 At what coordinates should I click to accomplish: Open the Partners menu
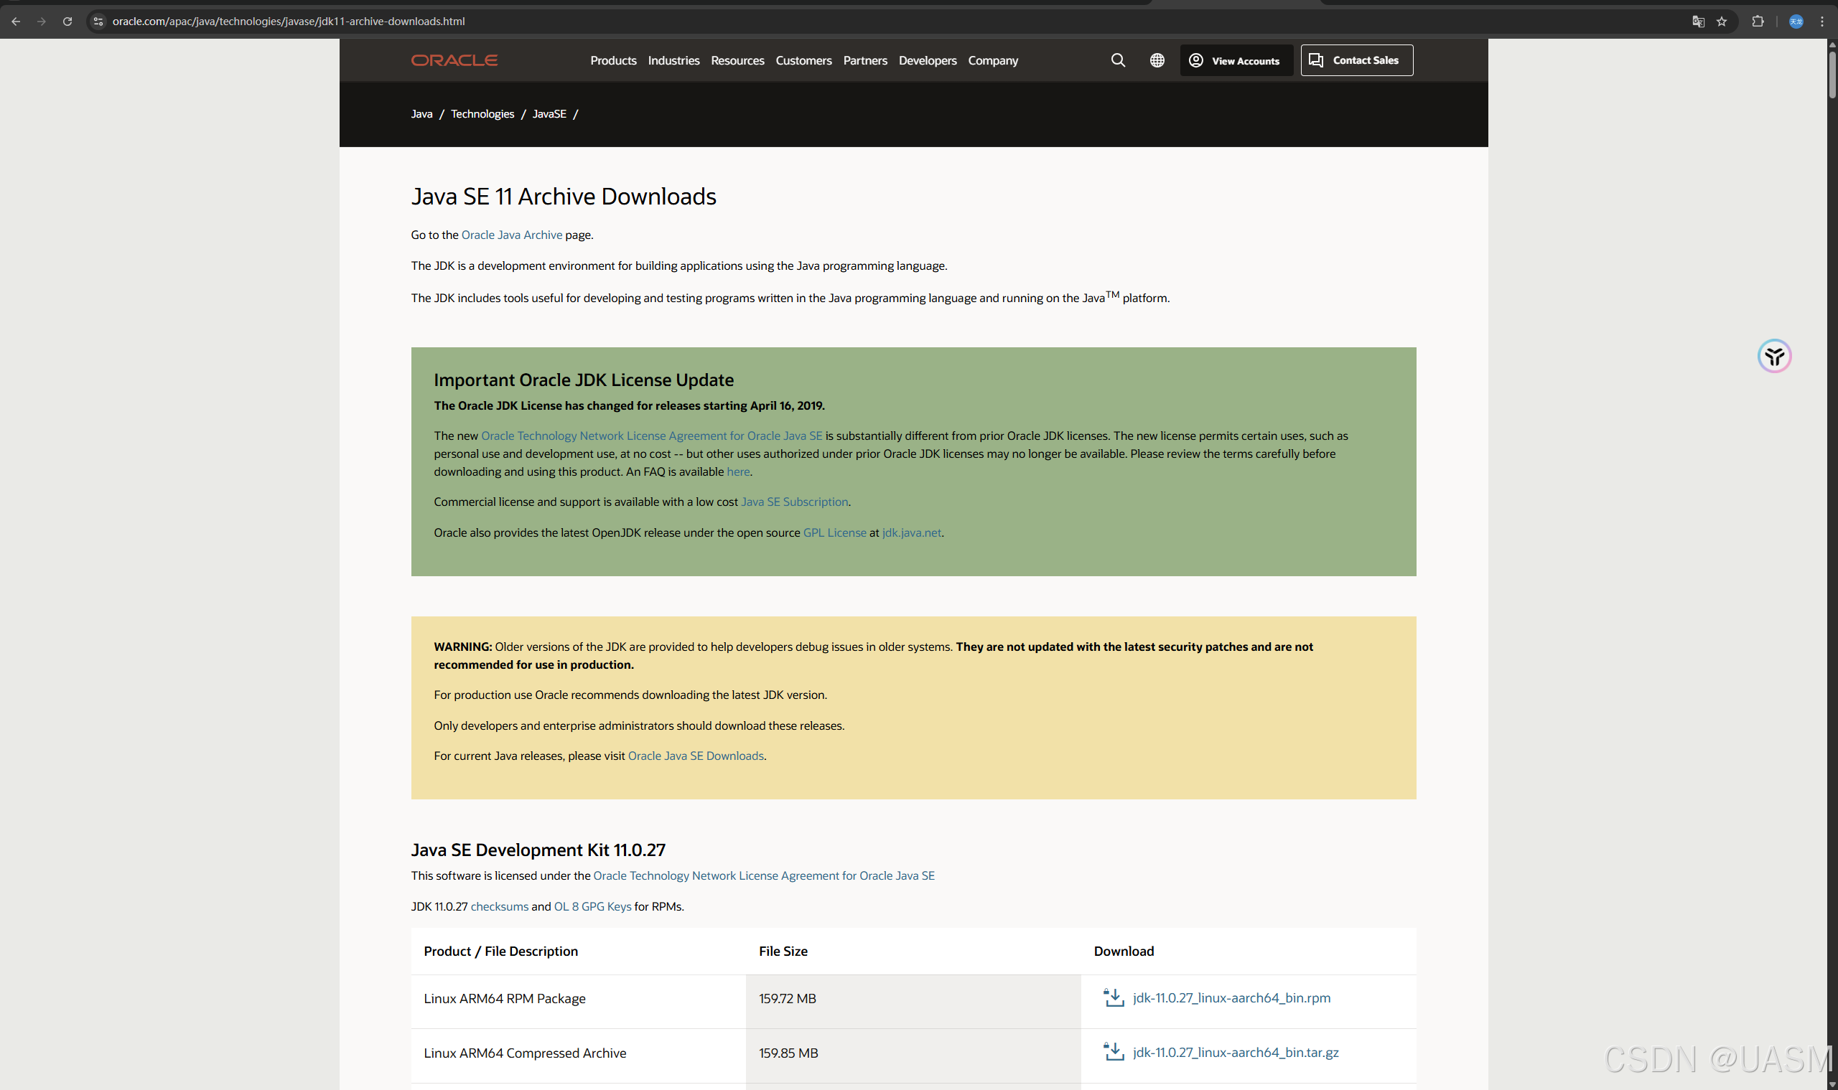[x=865, y=60]
